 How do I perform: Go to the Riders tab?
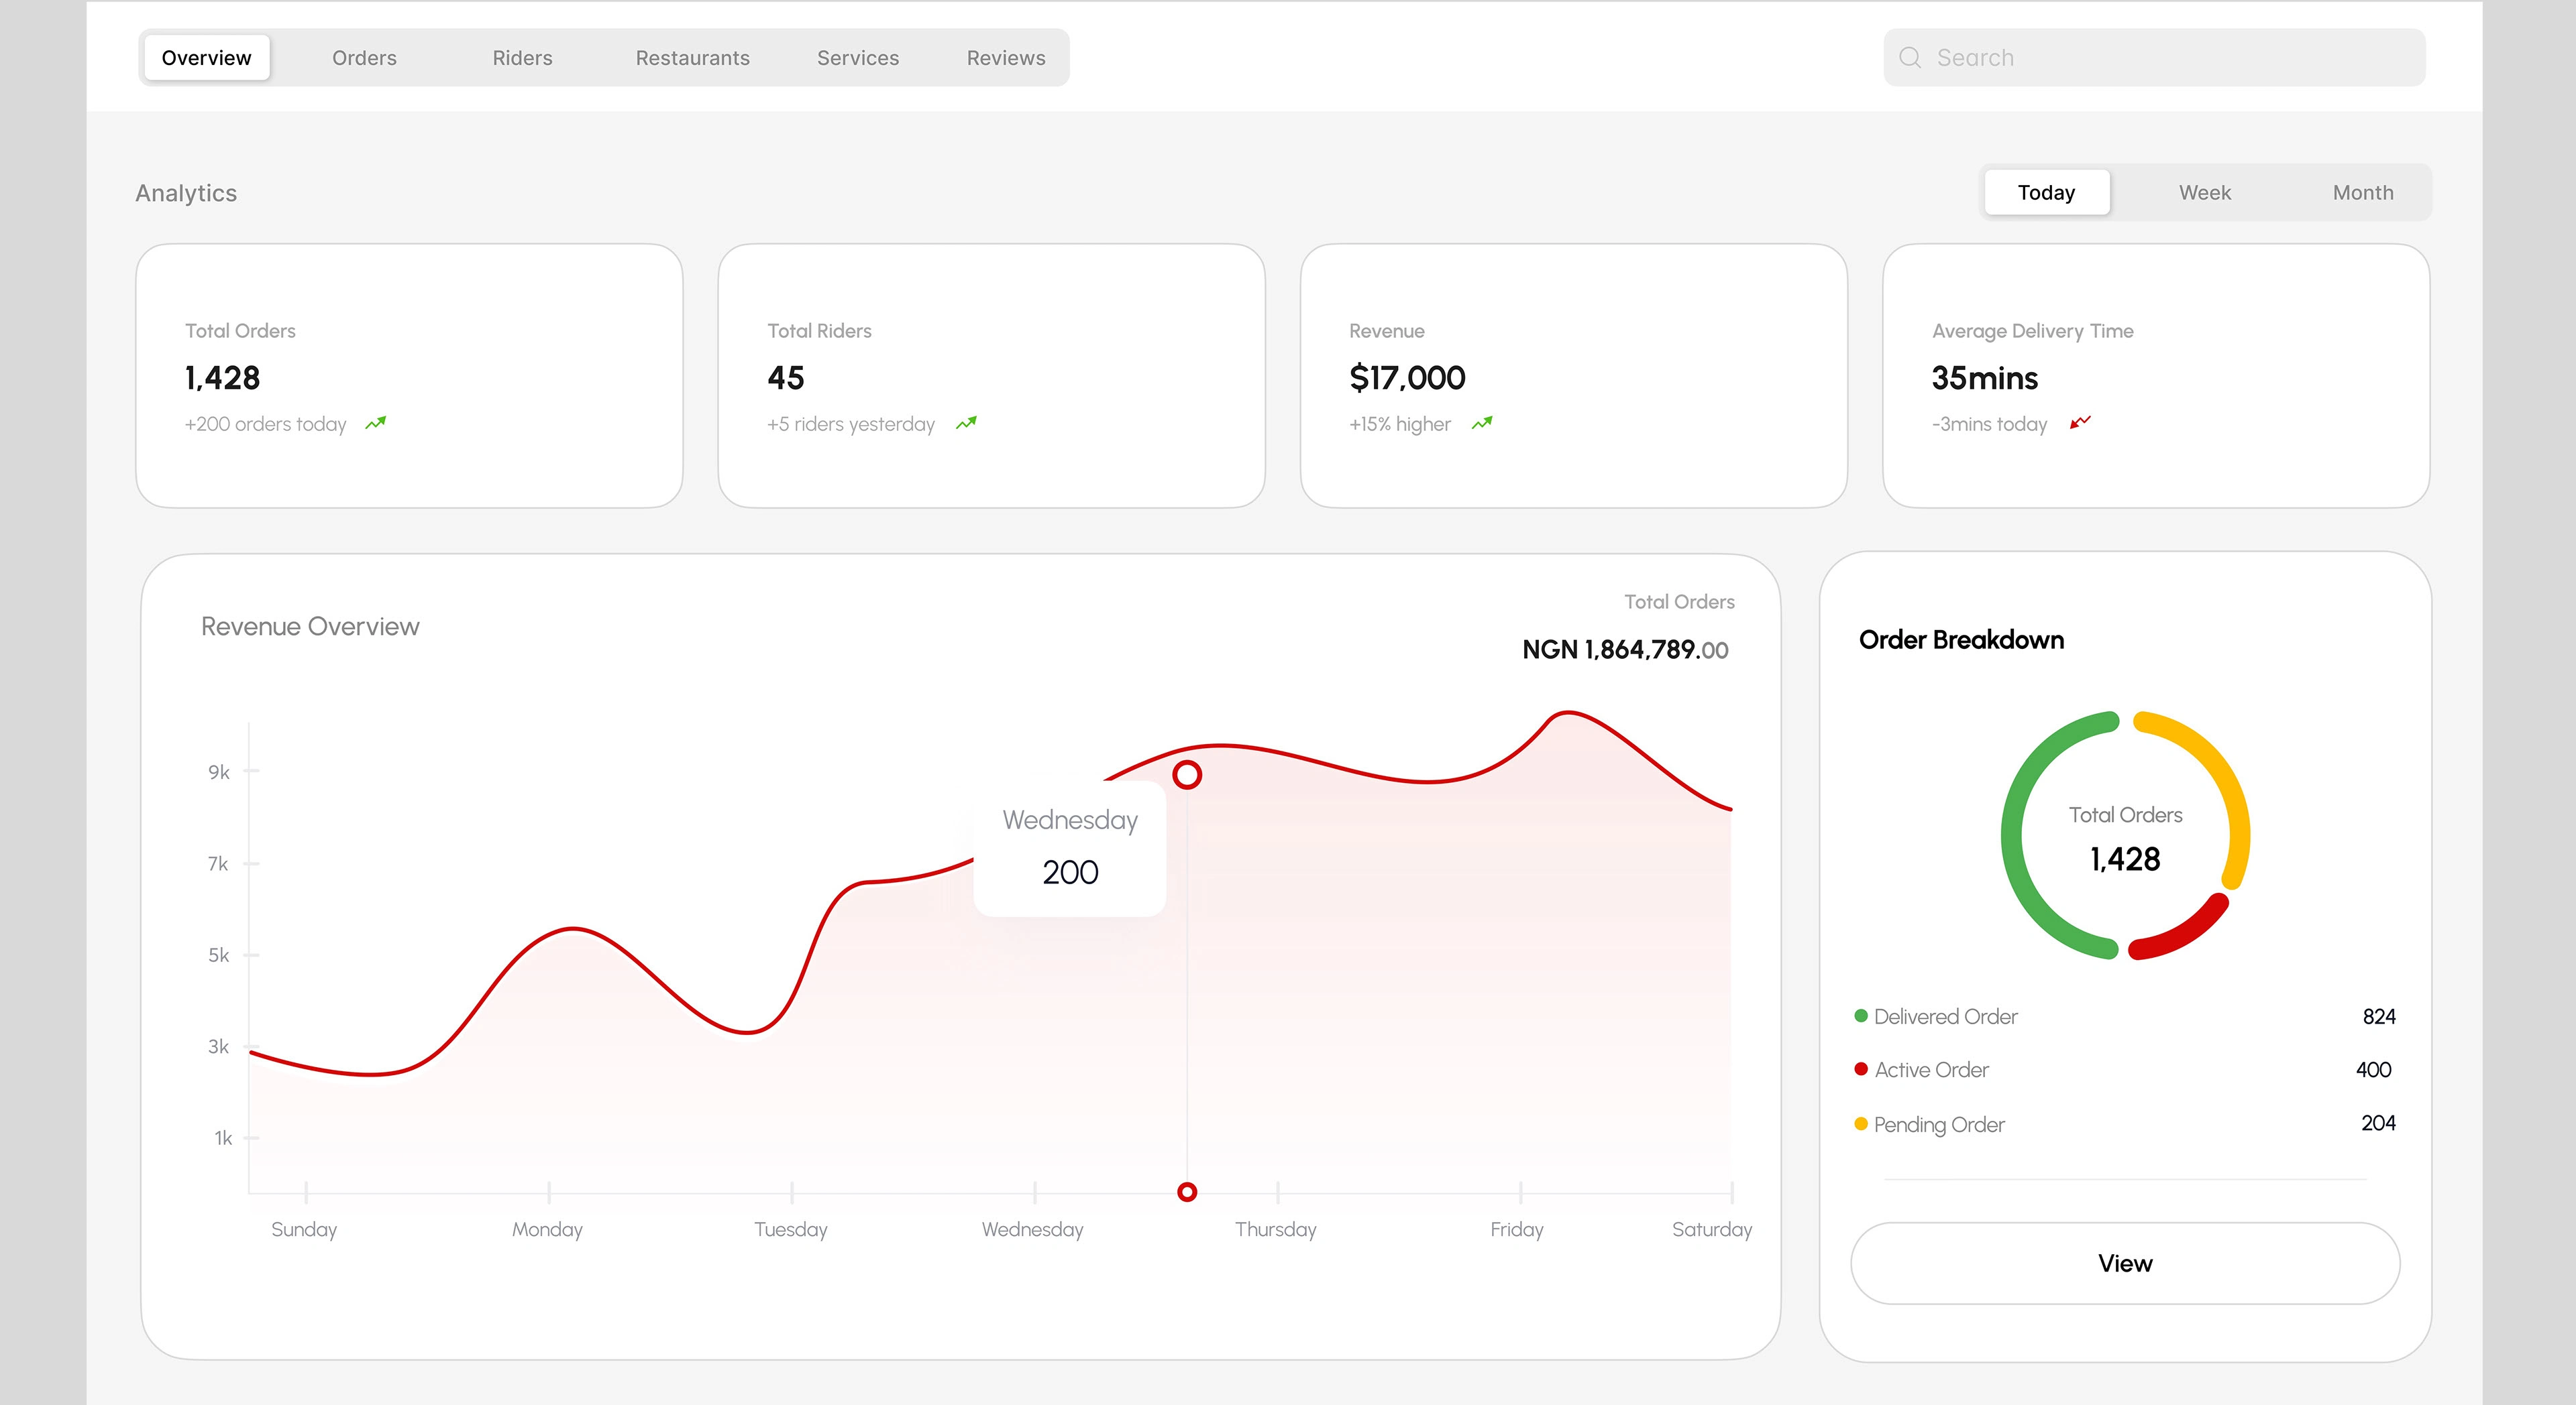point(522,58)
